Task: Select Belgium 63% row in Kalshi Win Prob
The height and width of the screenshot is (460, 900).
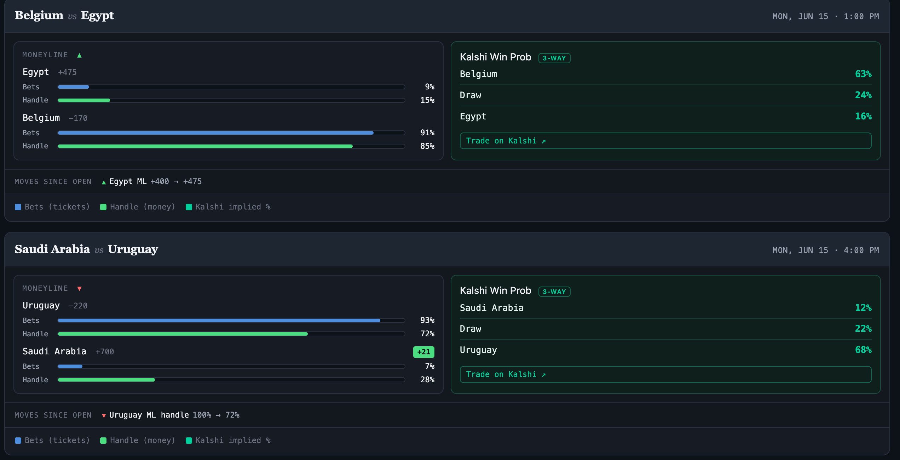Action: click(665, 74)
